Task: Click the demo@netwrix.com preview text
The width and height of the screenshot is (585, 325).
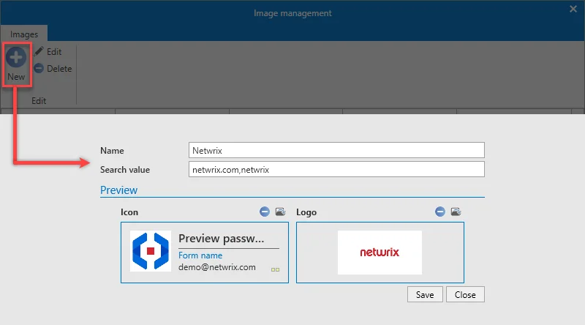Action: pyautogui.click(x=217, y=267)
